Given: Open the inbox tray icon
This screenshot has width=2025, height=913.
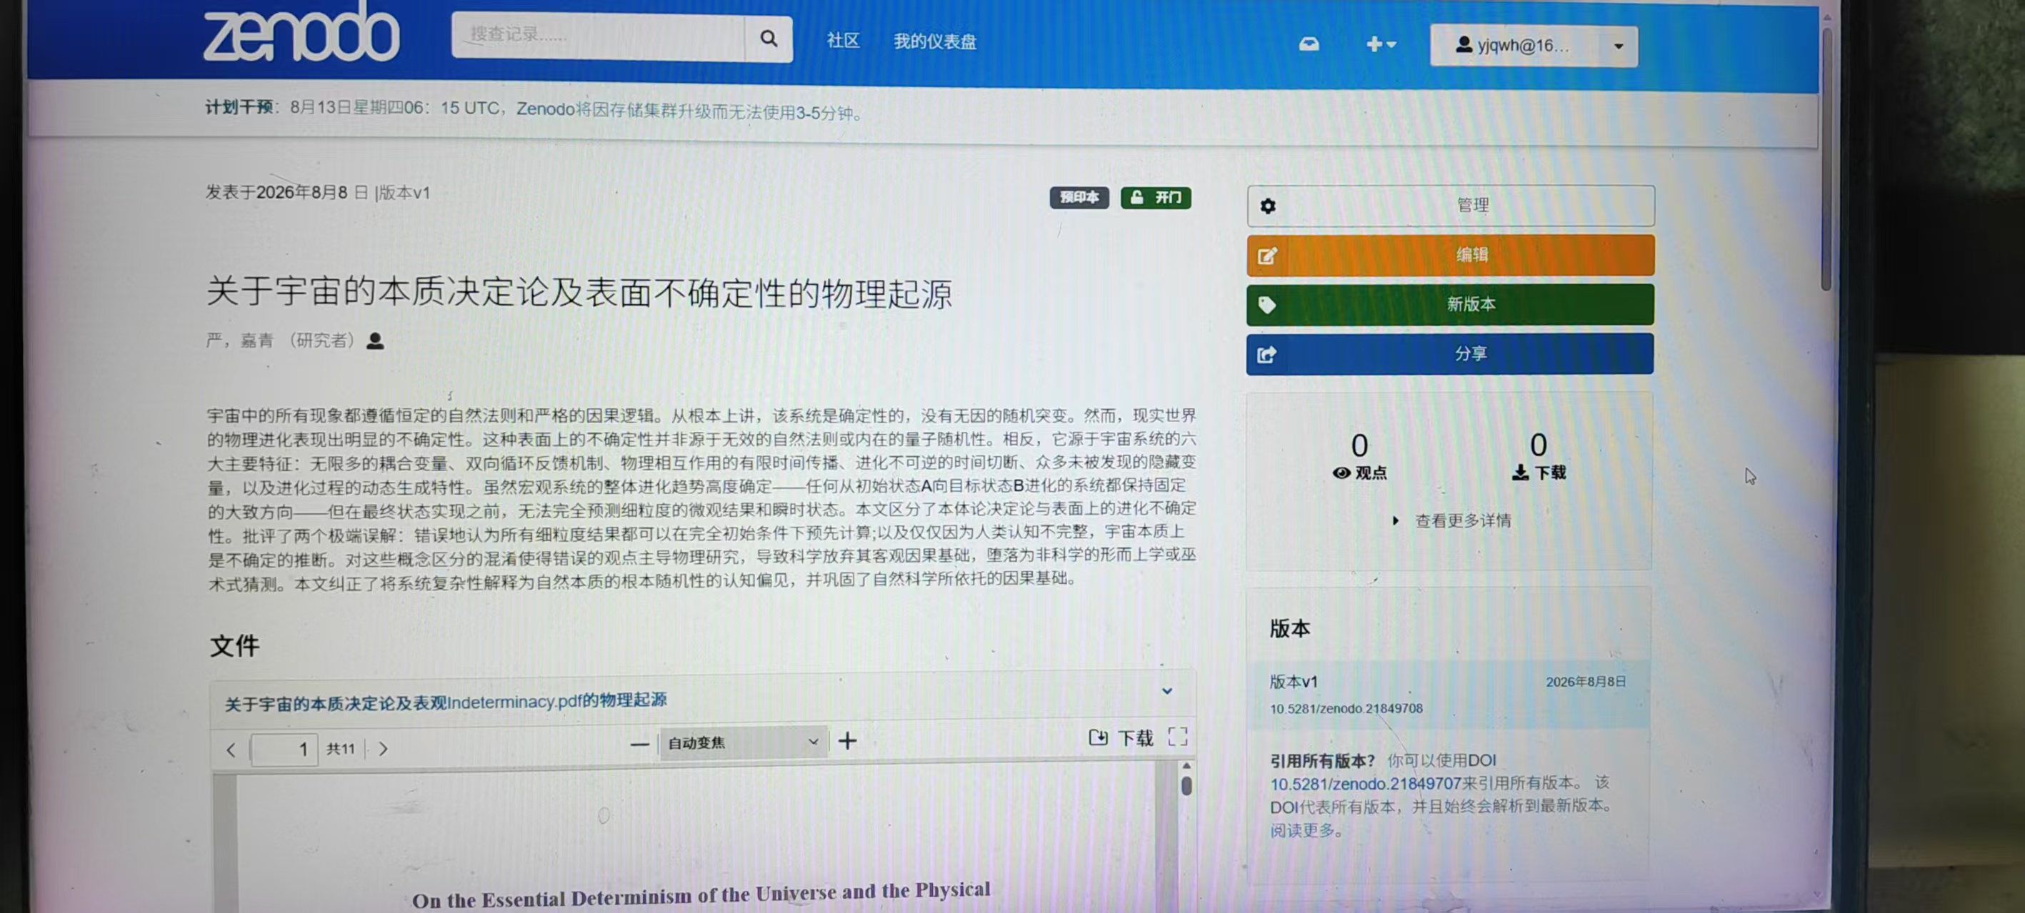Looking at the screenshot, I should (1309, 44).
